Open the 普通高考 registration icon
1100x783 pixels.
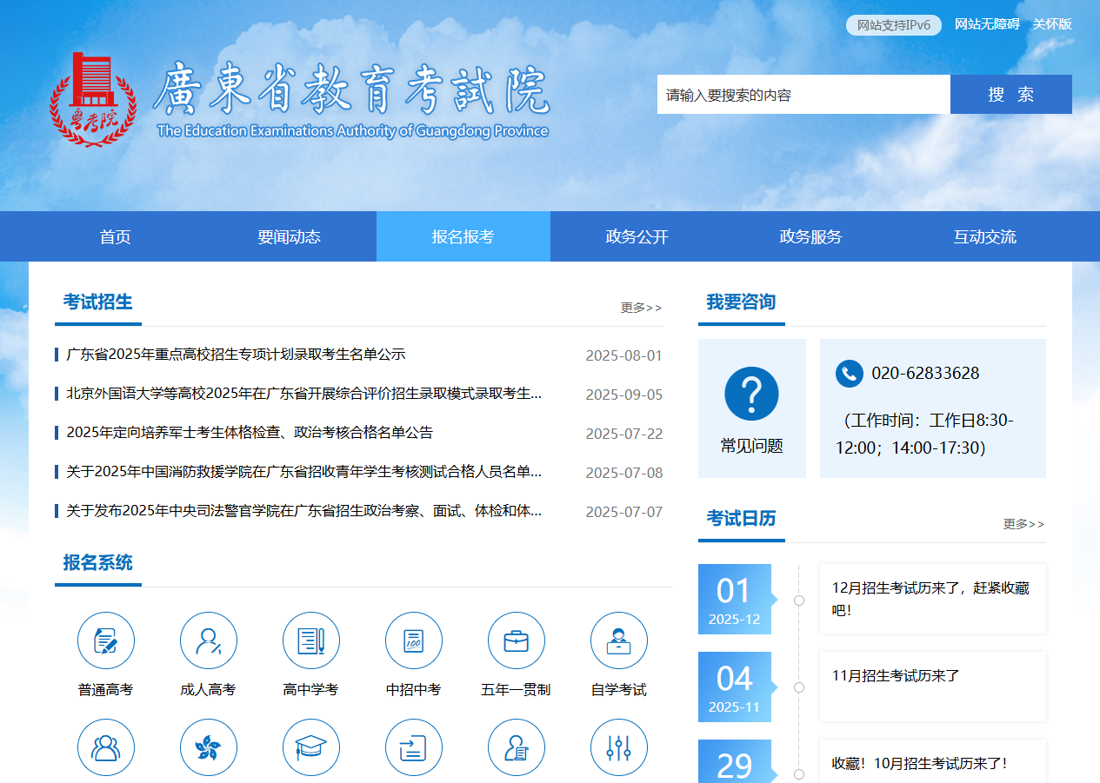pyautogui.click(x=106, y=641)
